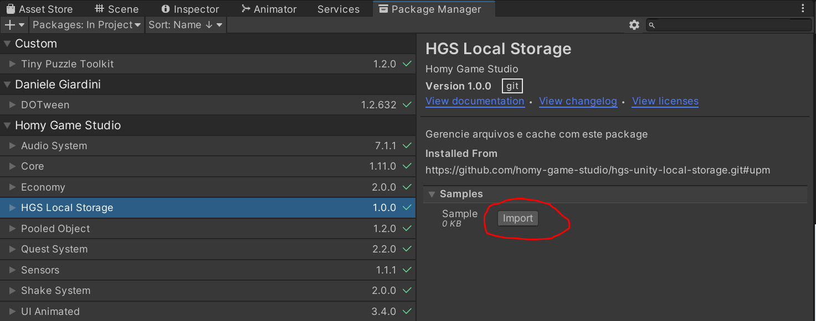Expand the DOTween row arrow
This screenshot has width=816, height=321.
click(13, 105)
